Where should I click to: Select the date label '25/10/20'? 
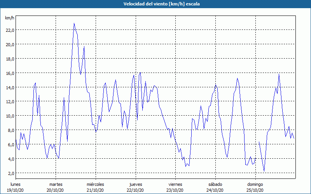pos(255,190)
